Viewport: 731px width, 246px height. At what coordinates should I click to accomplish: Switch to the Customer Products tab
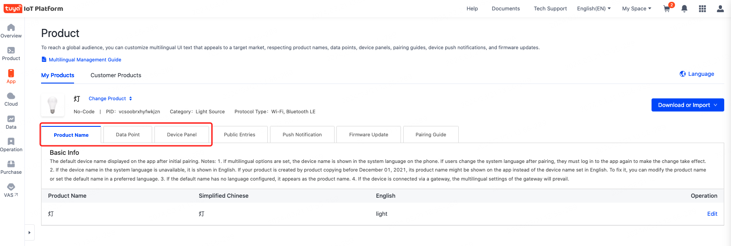click(116, 75)
